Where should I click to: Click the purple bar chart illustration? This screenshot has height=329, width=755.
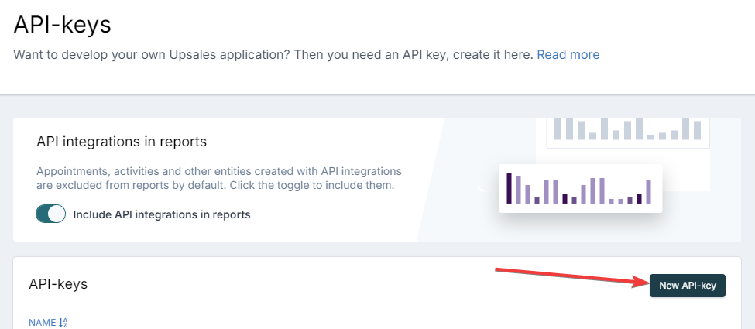(580, 188)
